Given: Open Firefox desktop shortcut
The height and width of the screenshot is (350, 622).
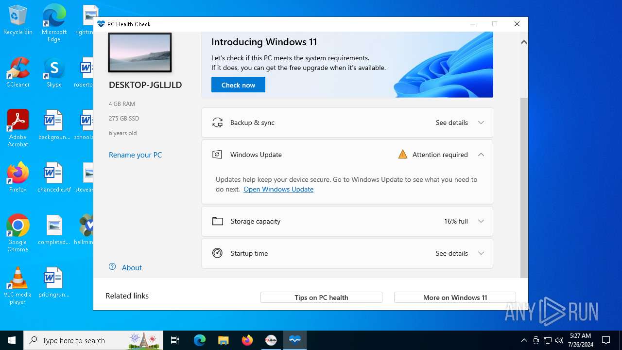Looking at the screenshot, I should (18, 177).
